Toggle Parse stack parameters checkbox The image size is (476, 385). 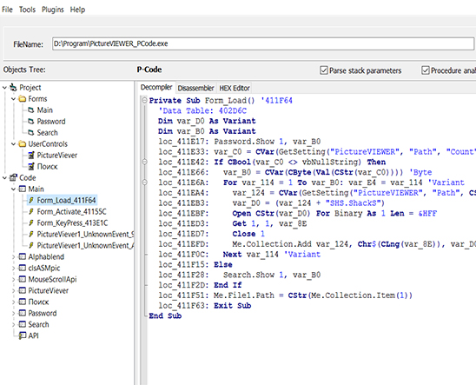[324, 70]
